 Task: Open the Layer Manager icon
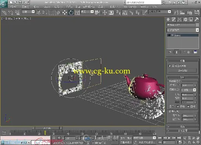pos(189,13)
